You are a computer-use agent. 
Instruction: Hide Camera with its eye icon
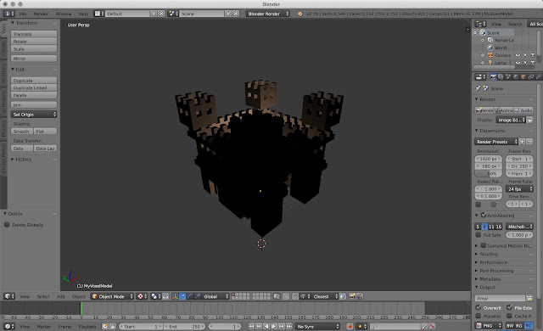point(518,55)
